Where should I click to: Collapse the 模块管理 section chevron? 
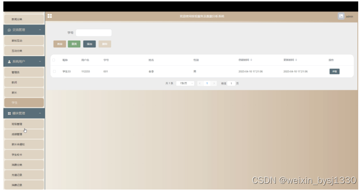click(x=40, y=113)
